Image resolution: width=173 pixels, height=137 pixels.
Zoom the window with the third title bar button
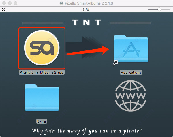pyautogui.click(x=16, y=3)
